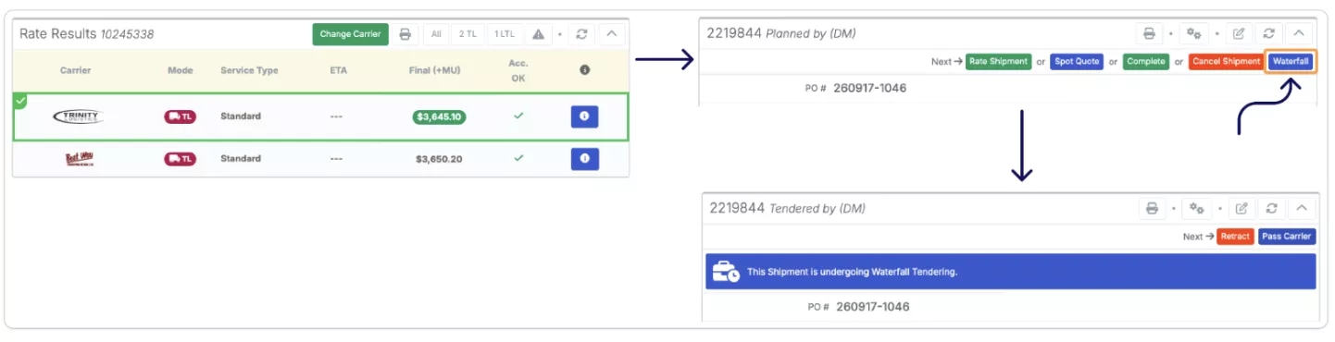Click the Spot Quote button
The width and height of the screenshot is (1335, 342).
click(1077, 61)
